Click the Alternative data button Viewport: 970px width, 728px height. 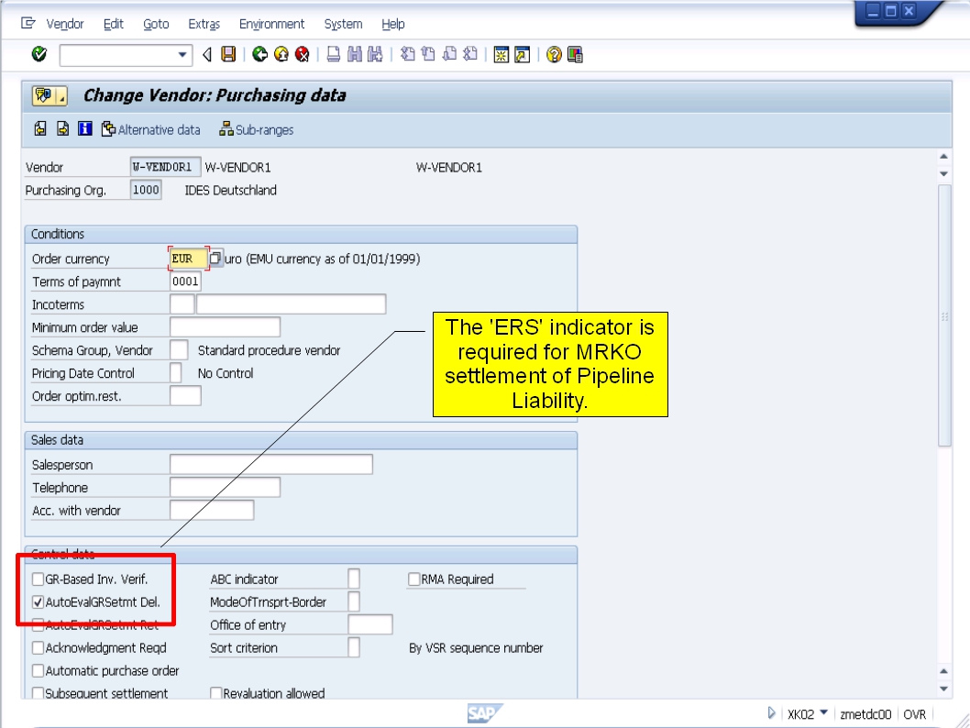coord(152,129)
